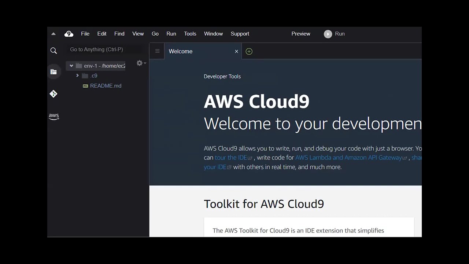Click the Run play button
The width and height of the screenshot is (469, 264).
(x=328, y=34)
